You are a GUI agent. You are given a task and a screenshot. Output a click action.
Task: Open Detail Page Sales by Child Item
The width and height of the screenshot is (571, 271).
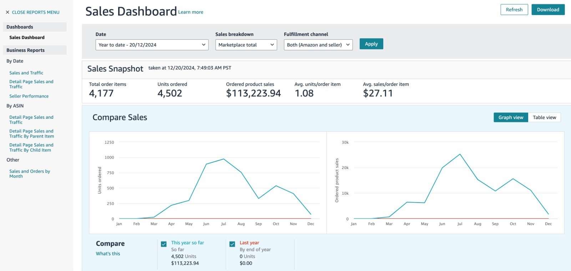coord(31,148)
